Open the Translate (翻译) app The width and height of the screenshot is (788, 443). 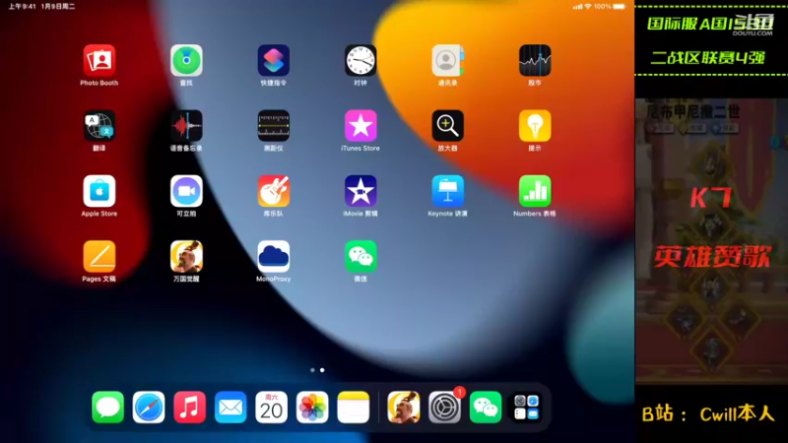(99, 126)
